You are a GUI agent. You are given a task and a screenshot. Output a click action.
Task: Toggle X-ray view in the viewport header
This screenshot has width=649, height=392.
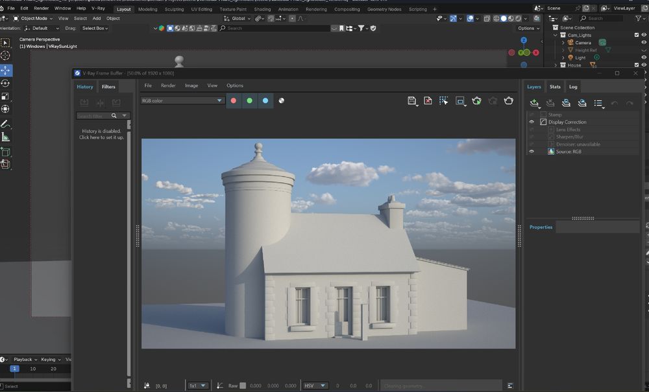[x=487, y=19]
